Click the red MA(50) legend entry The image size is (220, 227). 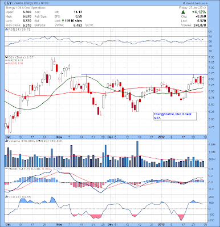(15, 63)
